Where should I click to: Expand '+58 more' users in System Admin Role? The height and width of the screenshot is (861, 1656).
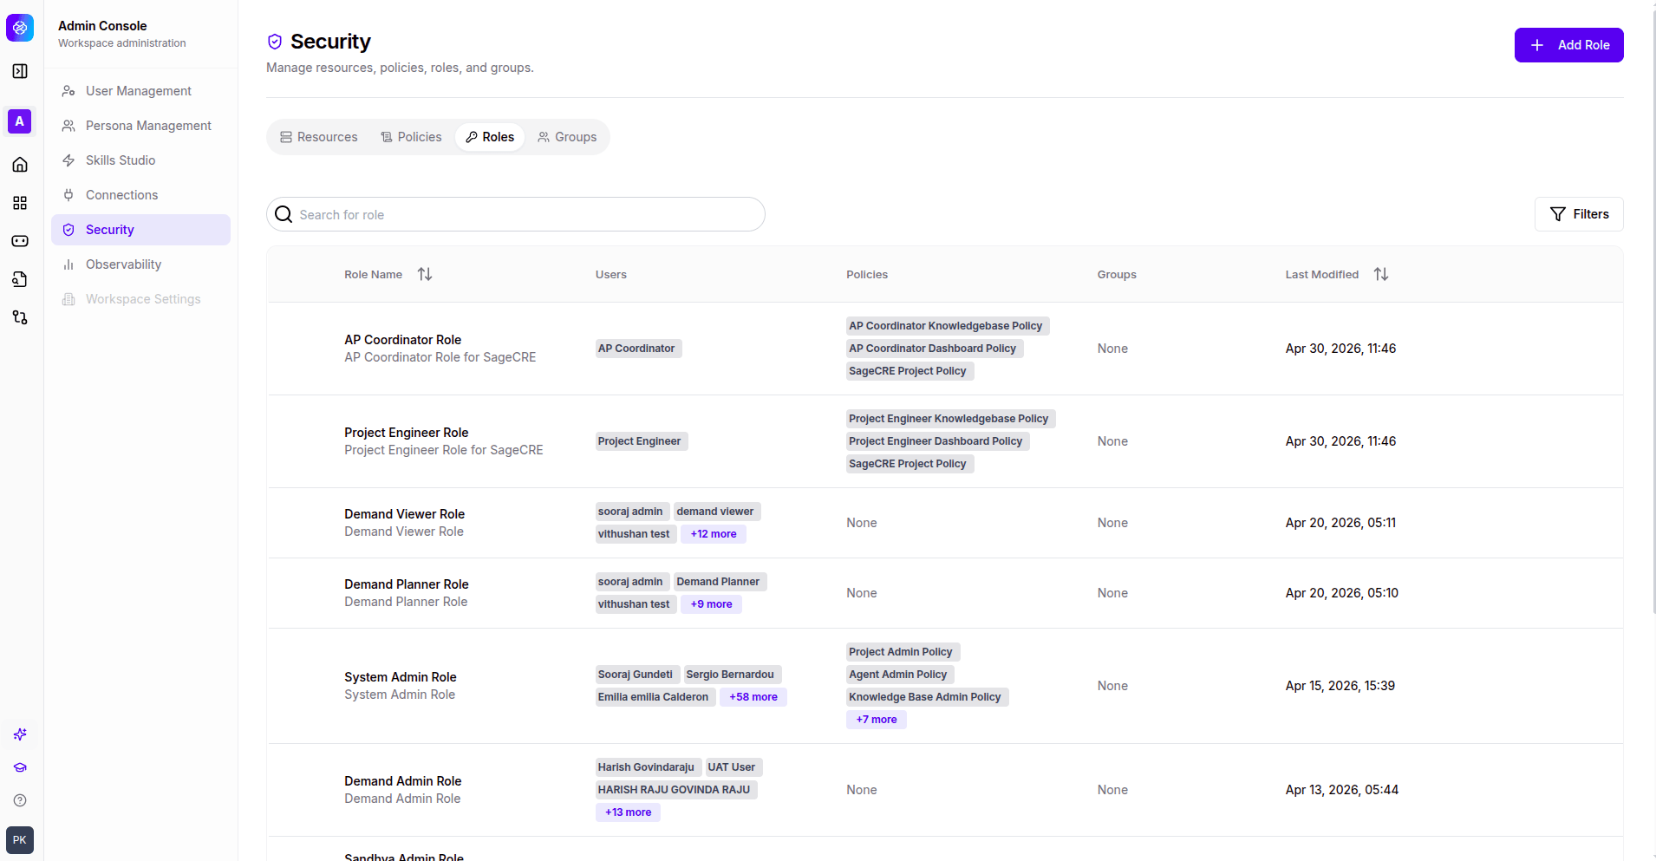tap(753, 697)
